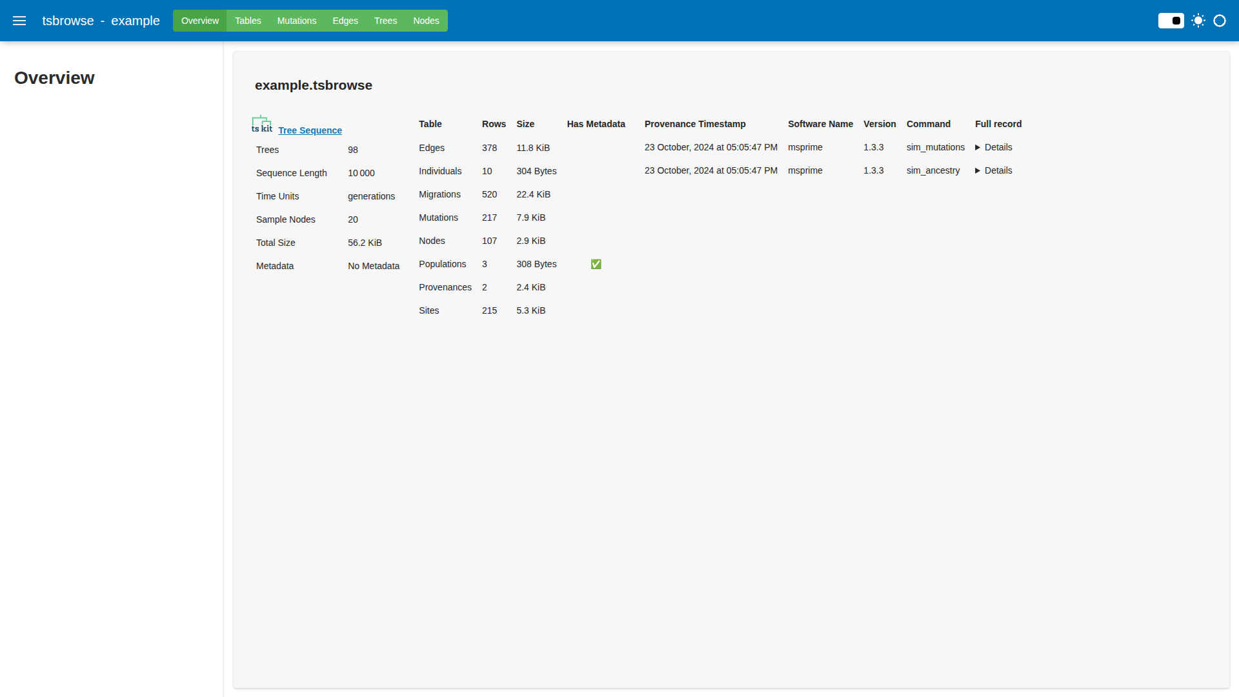Screen dimensions: 1239x697
Task: Click the sun theme icon
Action: (1198, 21)
